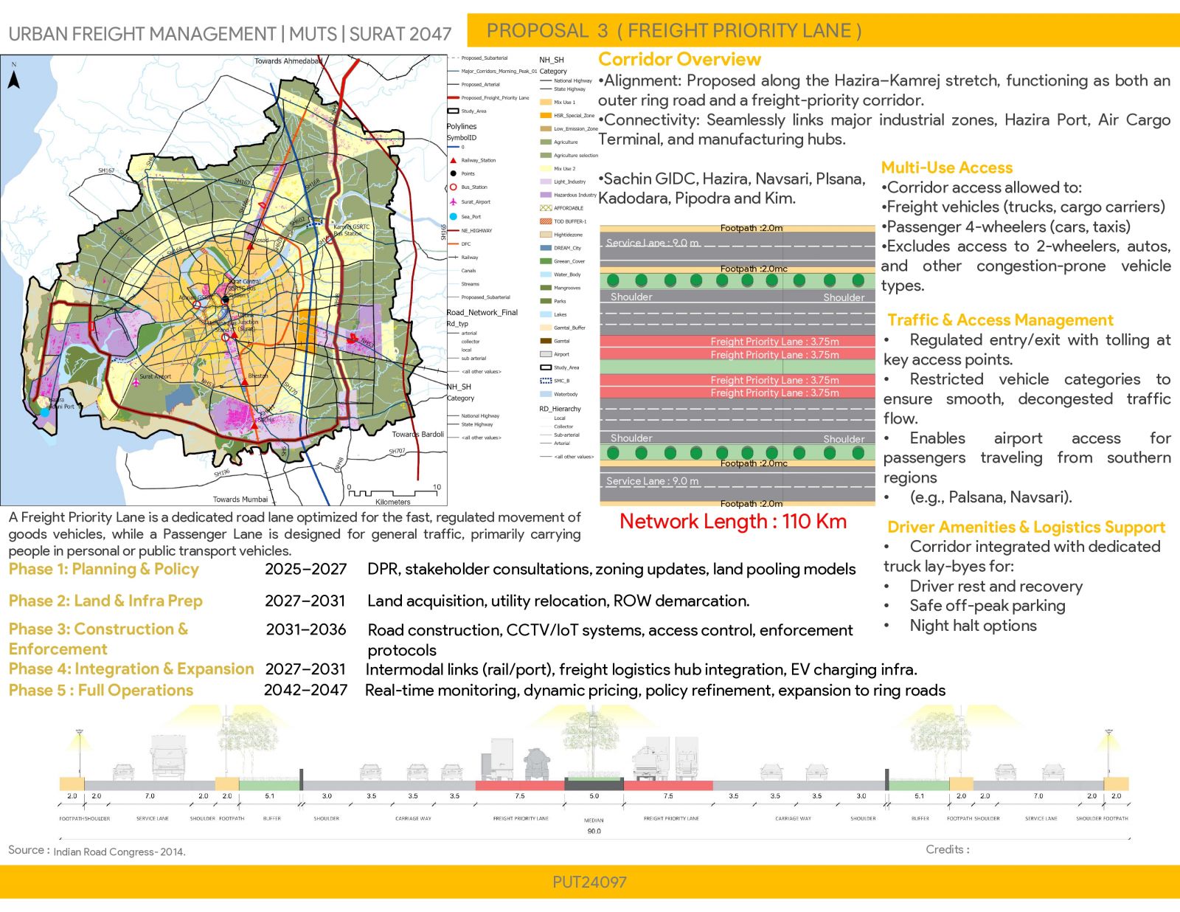The height and width of the screenshot is (912, 1180).
Task: Click the AFFORDABLE cross-hatch legend symbol
Action: click(546, 208)
